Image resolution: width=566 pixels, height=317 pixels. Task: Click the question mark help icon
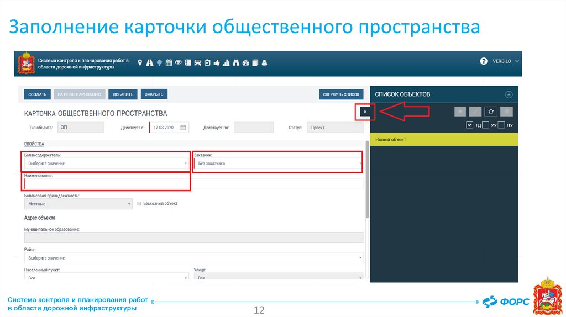[x=484, y=61]
